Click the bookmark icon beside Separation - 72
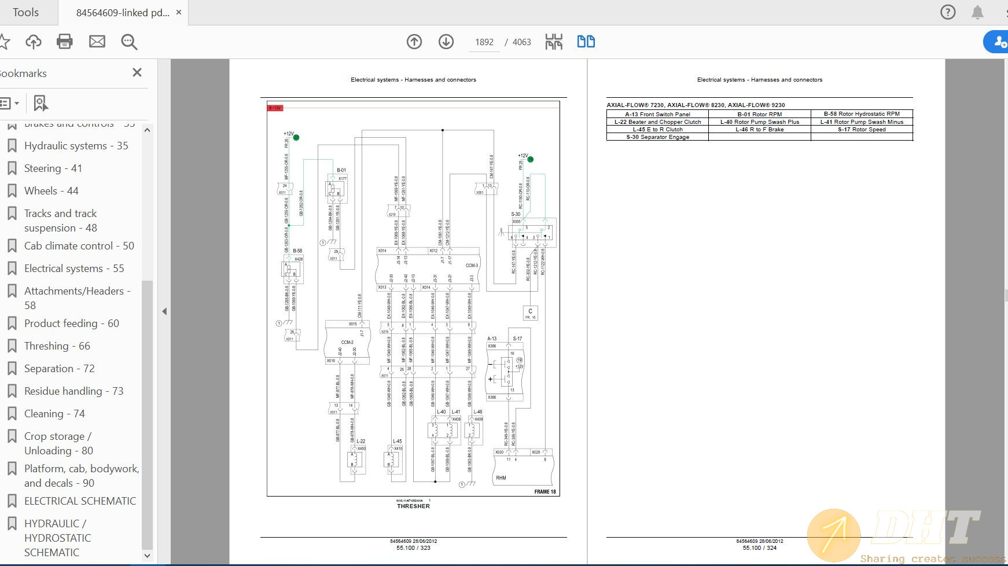The width and height of the screenshot is (1008, 566). [12, 369]
